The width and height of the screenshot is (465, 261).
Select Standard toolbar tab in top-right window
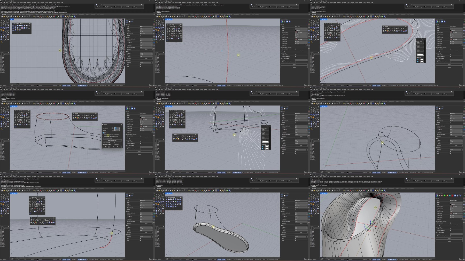point(314,15)
